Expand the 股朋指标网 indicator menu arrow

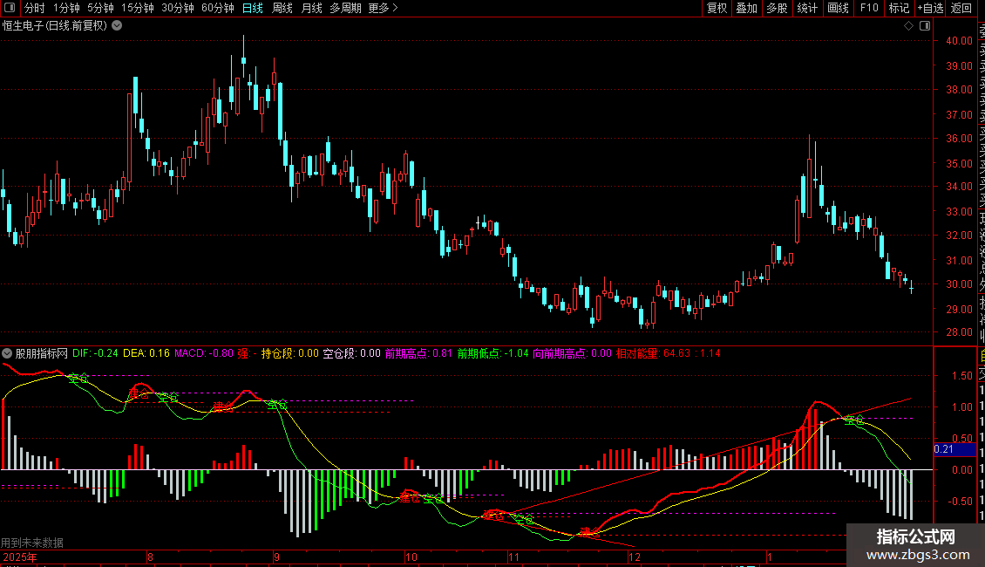tap(7, 353)
